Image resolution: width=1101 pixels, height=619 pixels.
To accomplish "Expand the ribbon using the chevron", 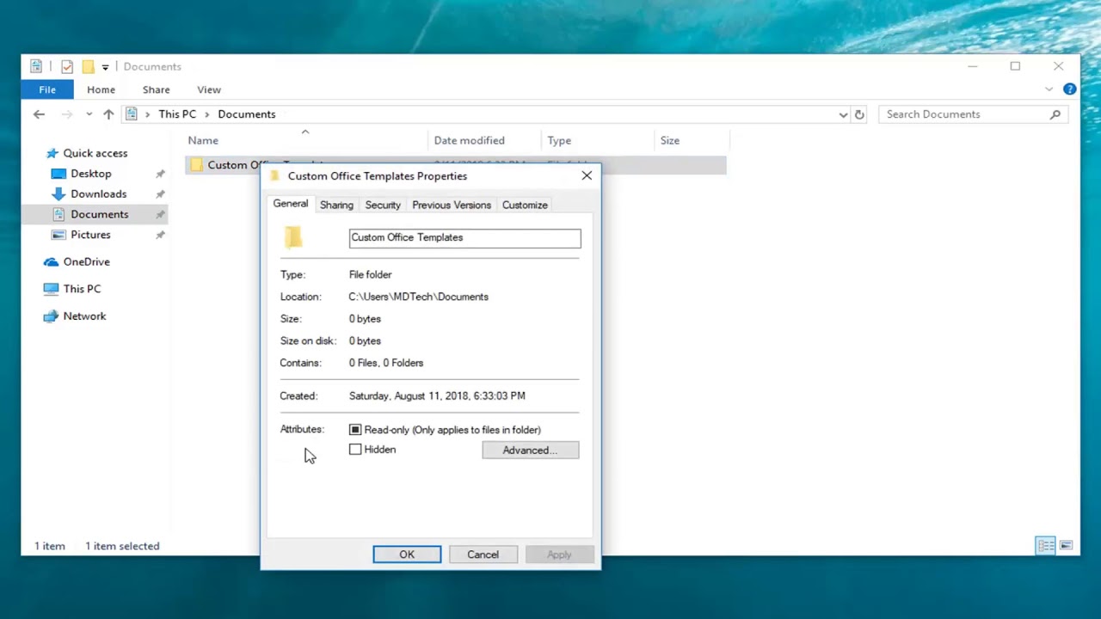I will pos(1049,89).
